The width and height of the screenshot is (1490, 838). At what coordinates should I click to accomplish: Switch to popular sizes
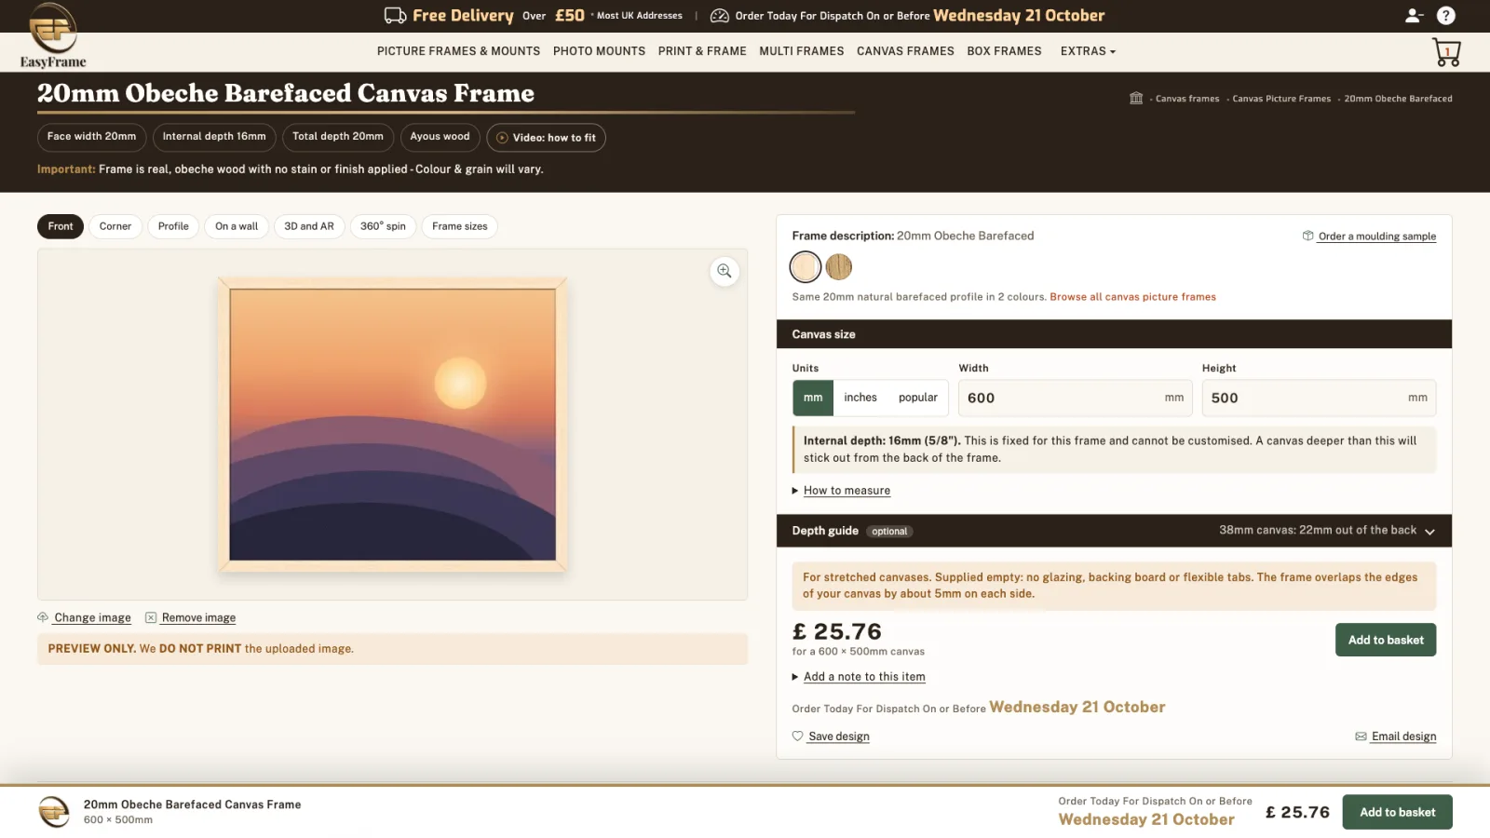coord(918,398)
